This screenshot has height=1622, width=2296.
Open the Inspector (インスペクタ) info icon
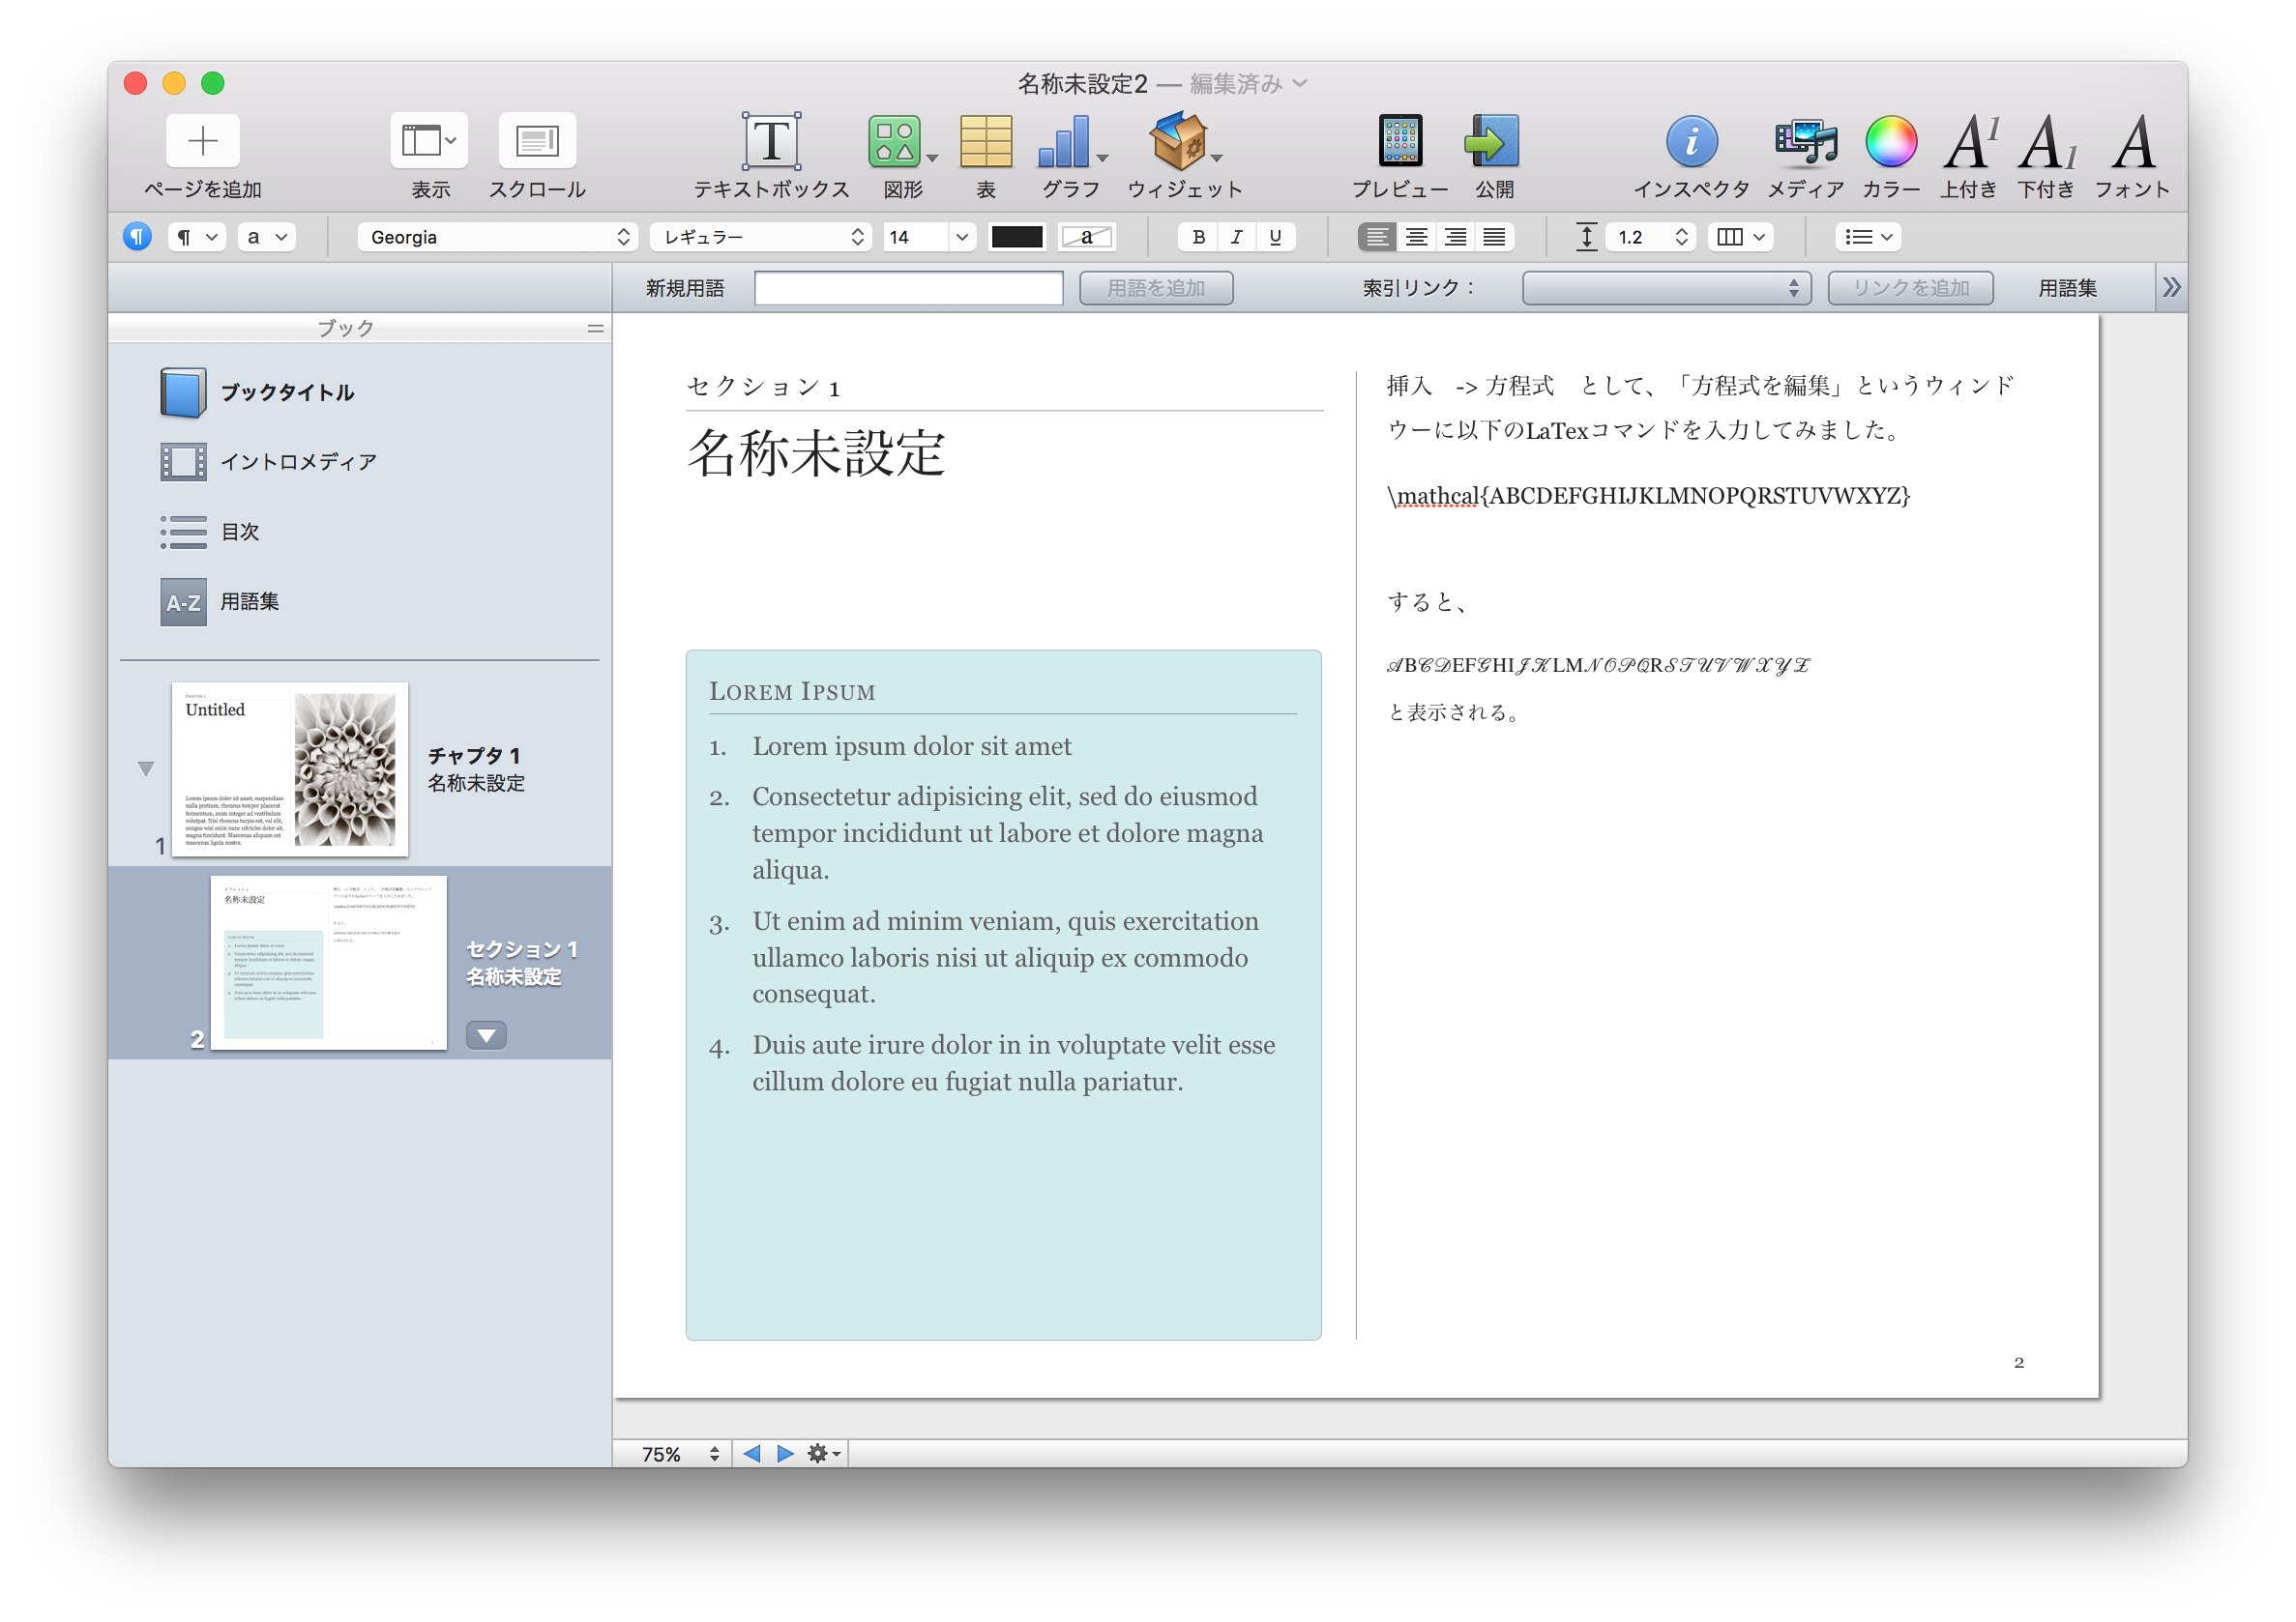pos(1690,141)
